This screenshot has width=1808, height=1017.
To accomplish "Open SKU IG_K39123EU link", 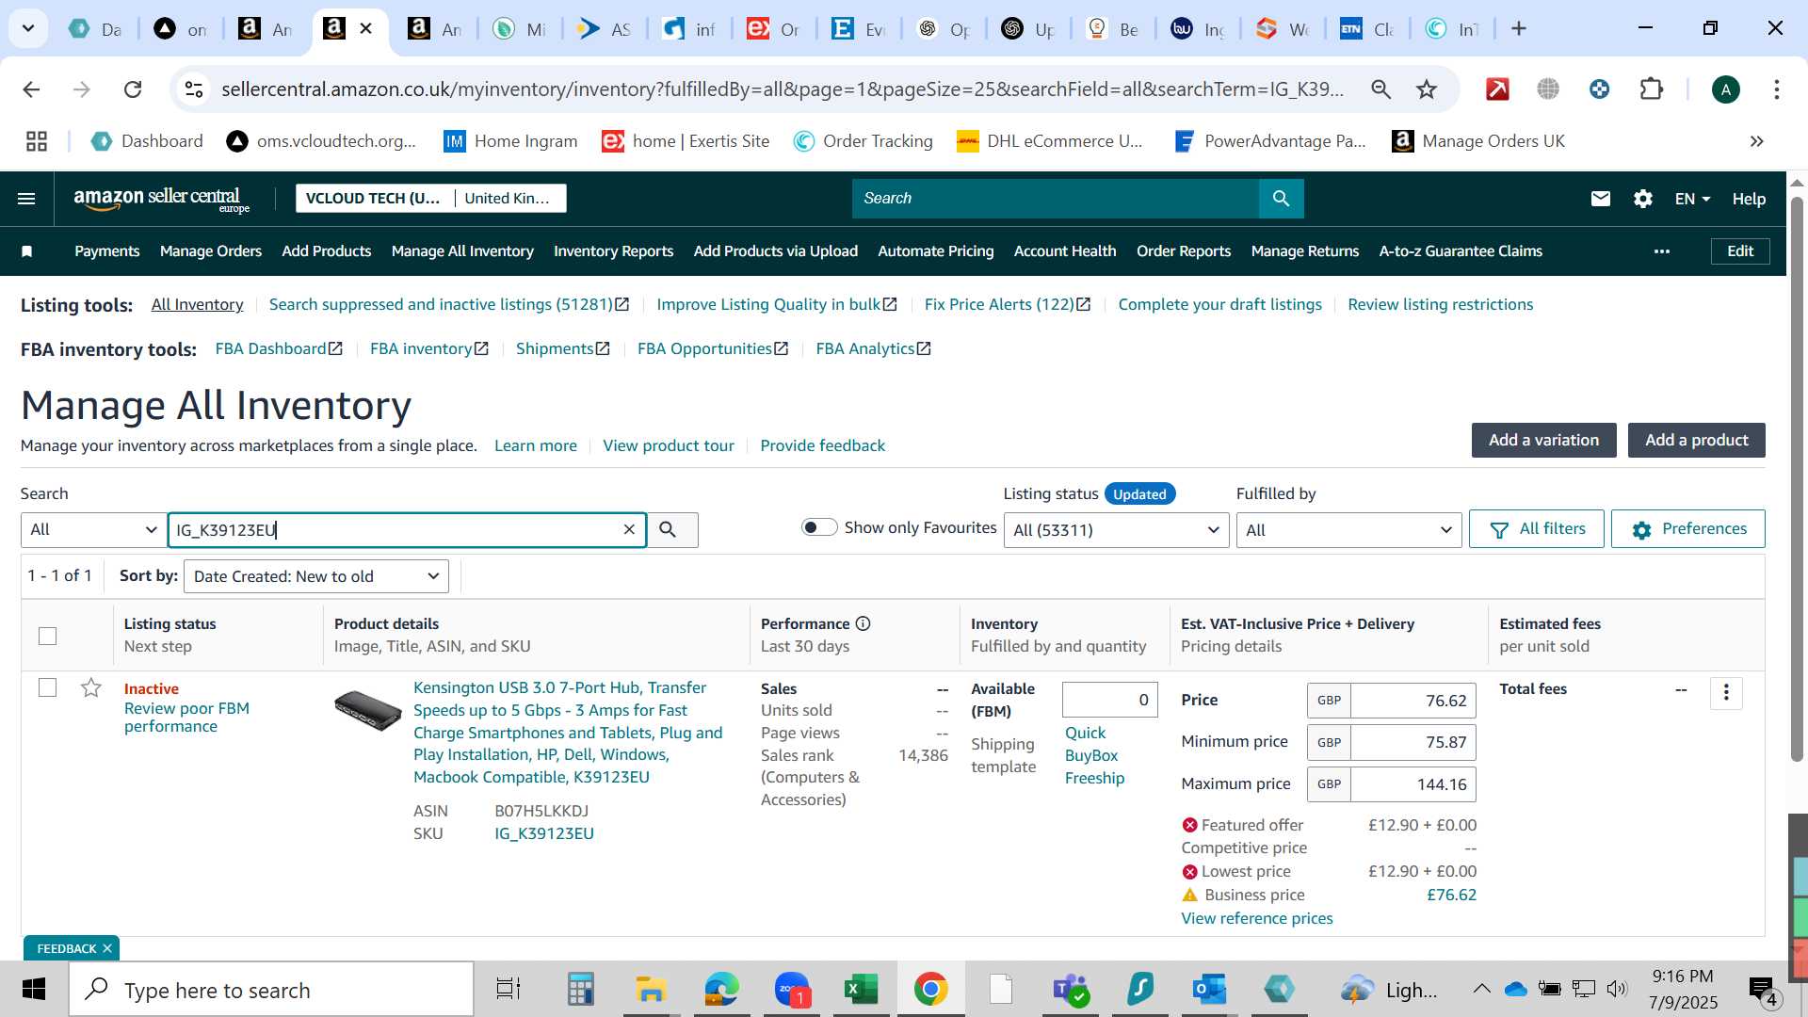I will pyautogui.click(x=544, y=833).
